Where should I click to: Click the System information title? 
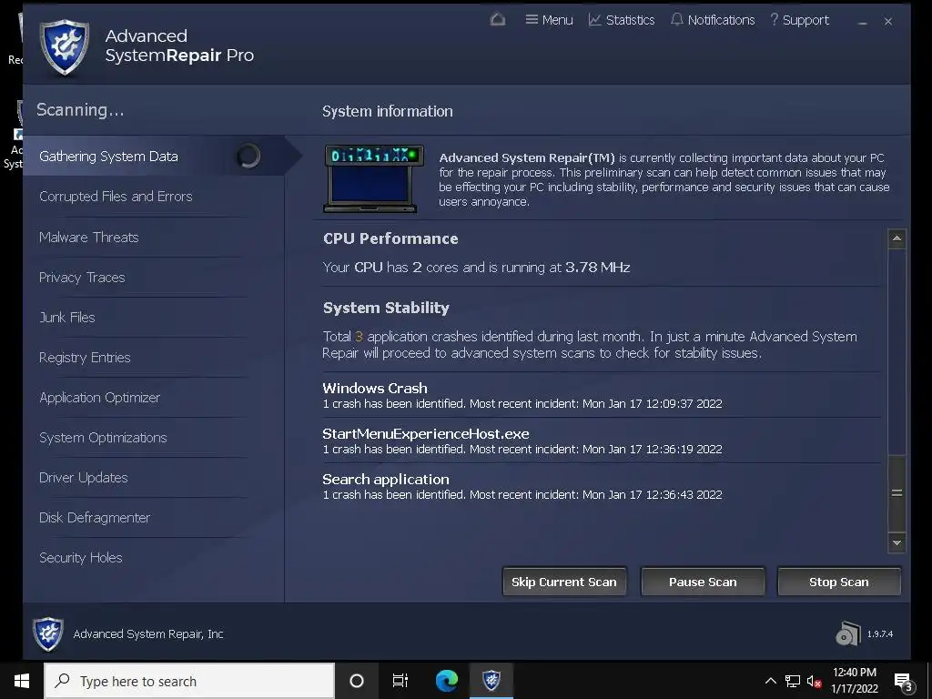388,111
